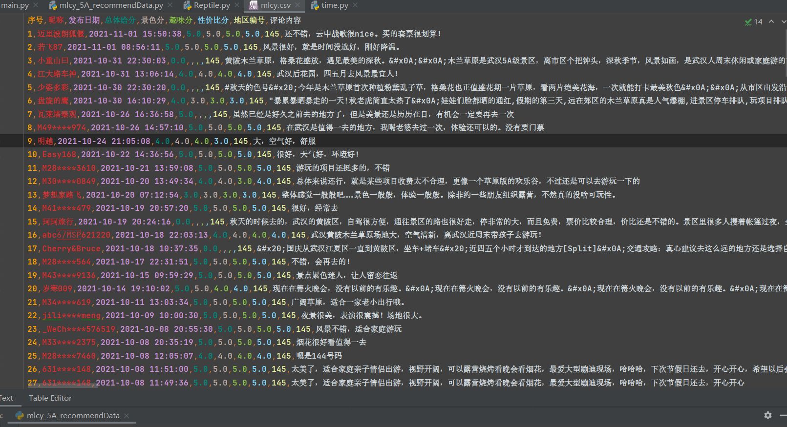
Task: Close the mlcy.csv tab
Action: tap(298, 5)
